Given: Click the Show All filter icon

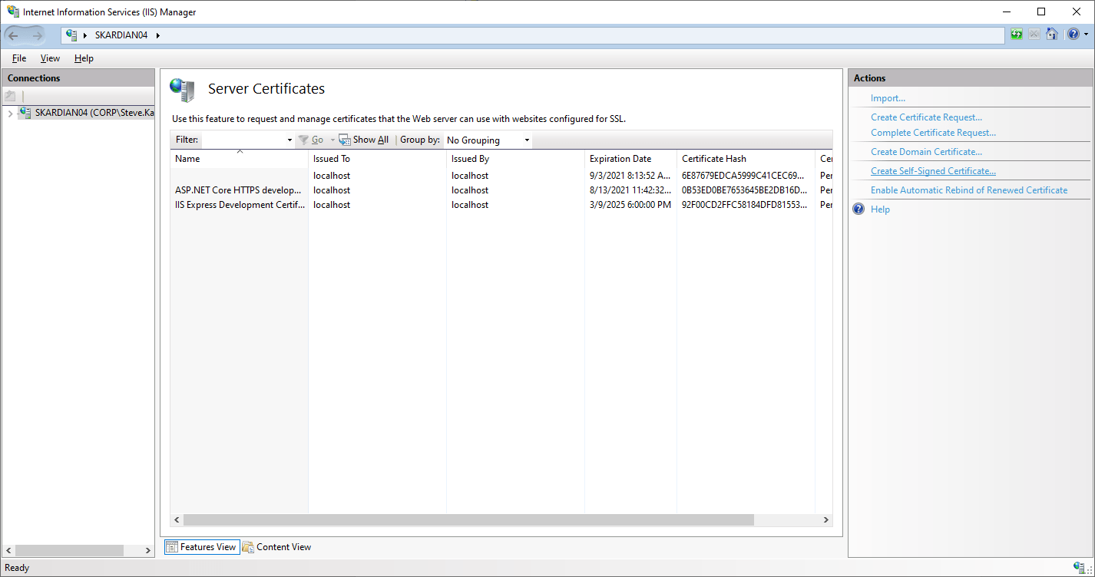Looking at the screenshot, I should (x=345, y=140).
